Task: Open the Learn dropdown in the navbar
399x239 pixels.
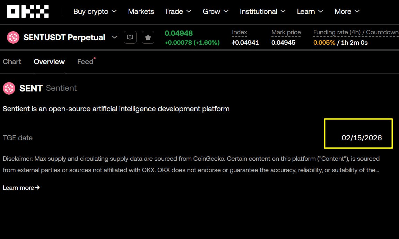Action: point(310,11)
